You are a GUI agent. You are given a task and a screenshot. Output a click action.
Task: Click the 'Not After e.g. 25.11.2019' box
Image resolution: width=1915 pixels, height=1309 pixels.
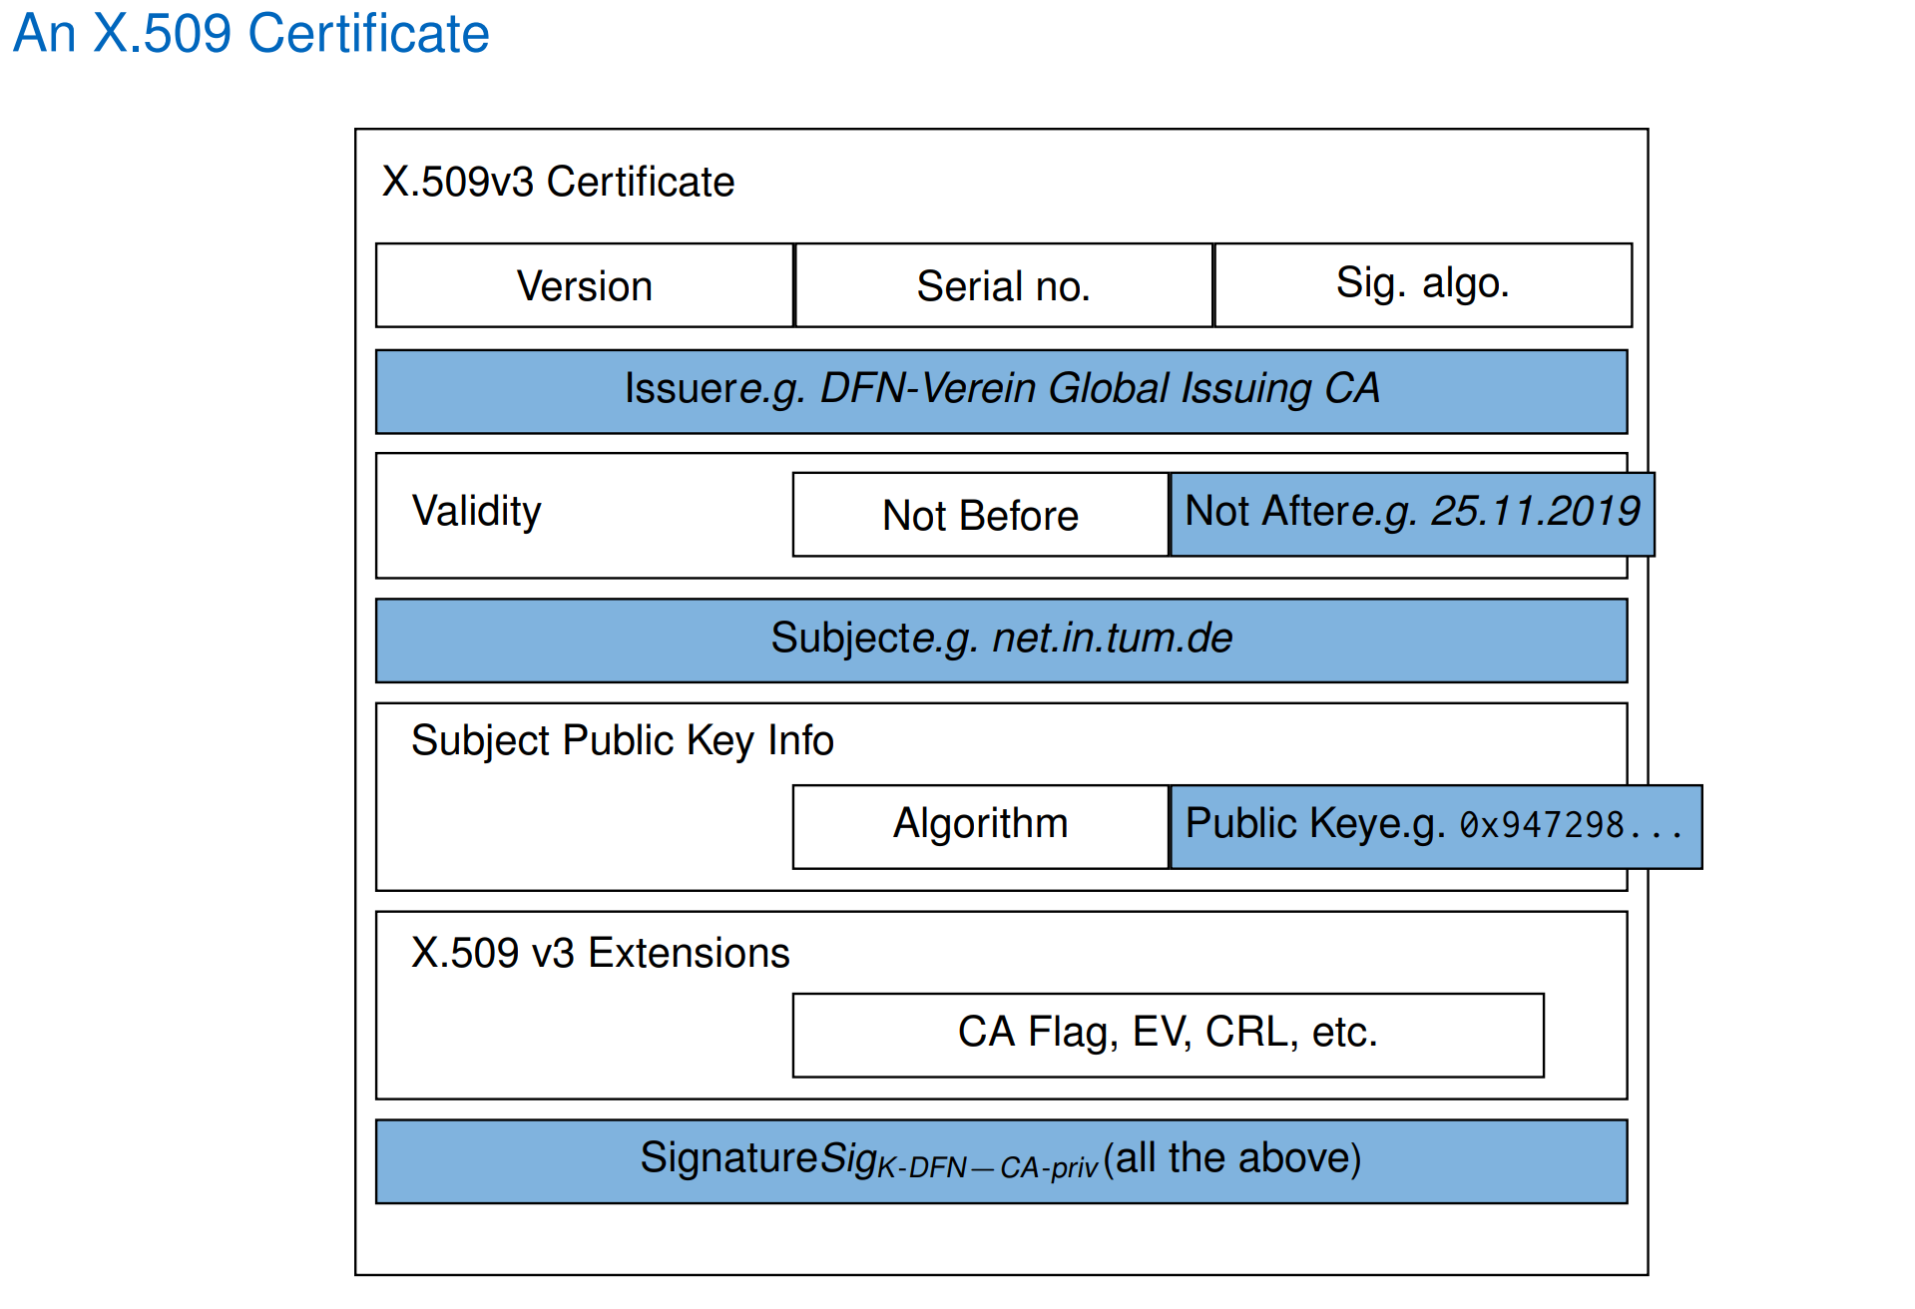point(1412,515)
